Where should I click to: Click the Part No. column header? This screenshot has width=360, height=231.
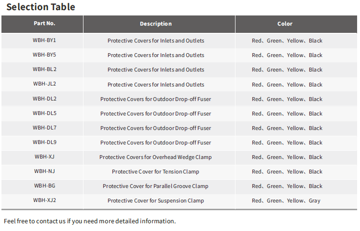pyautogui.click(x=44, y=24)
